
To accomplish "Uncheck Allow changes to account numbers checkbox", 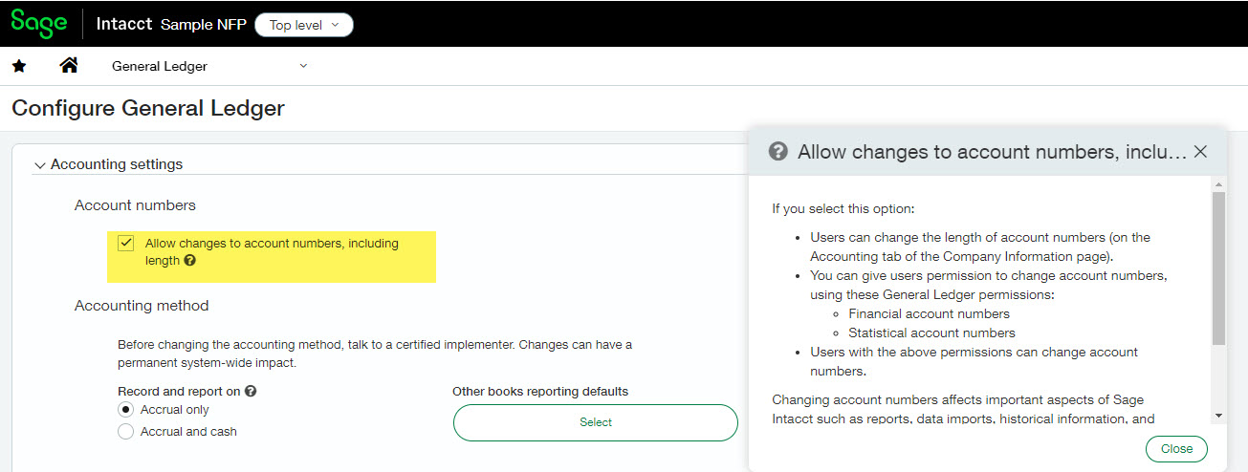I will 126,244.
